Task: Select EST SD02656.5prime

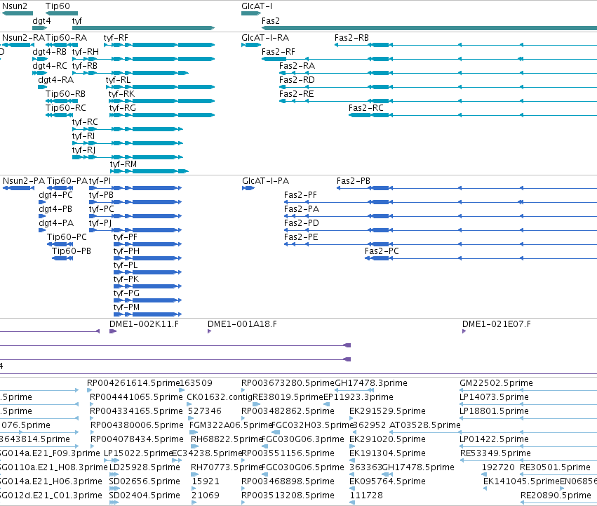Action: tap(145, 481)
